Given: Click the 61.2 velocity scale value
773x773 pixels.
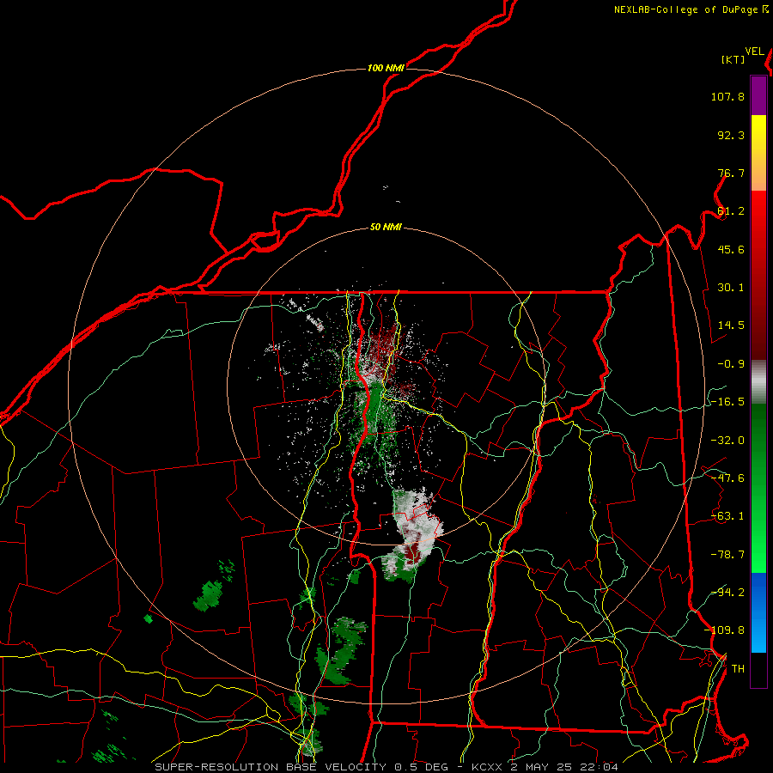Looking at the screenshot, I should 731,211.
